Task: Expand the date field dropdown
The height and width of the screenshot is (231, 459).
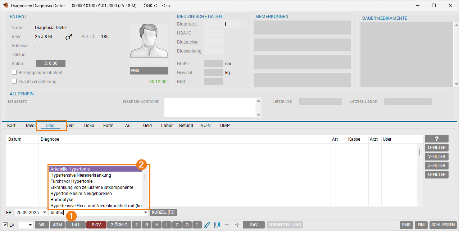Action: point(45,213)
